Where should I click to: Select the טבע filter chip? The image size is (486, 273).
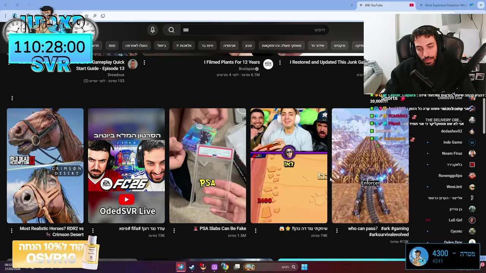(248, 45)
